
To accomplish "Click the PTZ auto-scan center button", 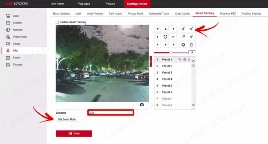I will click(x=166, y=37).
